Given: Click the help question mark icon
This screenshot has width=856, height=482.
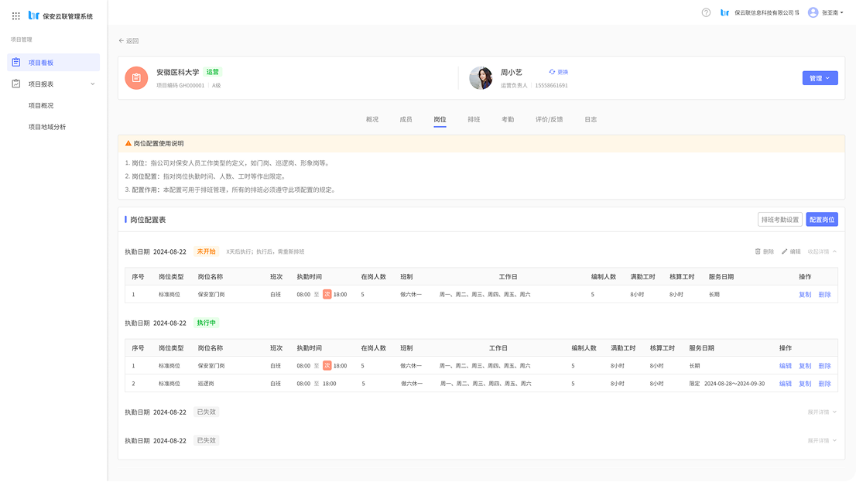Looking at the screenshot, I should pyautogui.click(x=706, y=12).
